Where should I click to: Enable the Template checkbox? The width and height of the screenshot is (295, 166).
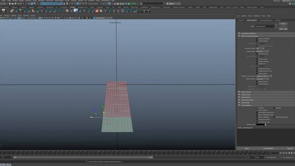coord(274,108)
